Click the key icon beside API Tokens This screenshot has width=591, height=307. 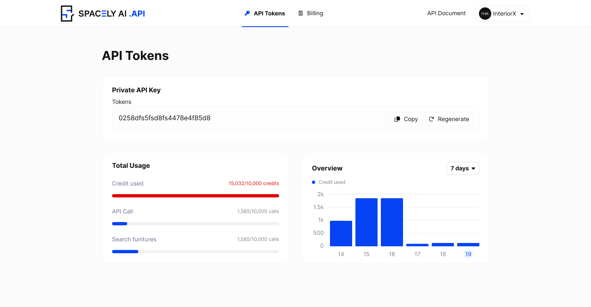pos(247,13)
